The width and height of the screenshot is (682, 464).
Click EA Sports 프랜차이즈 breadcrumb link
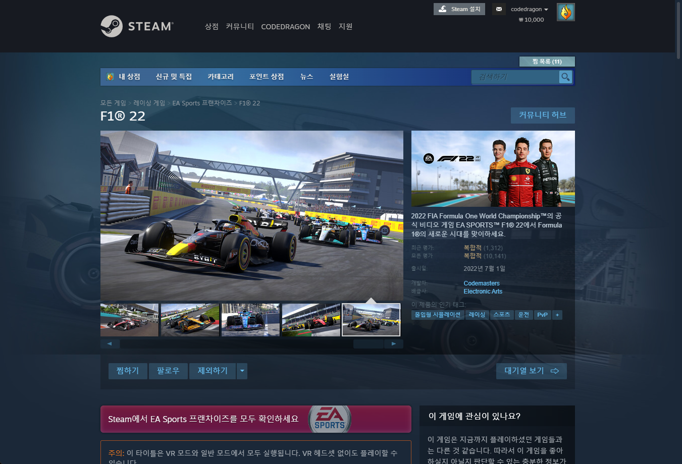click(202, 103)
